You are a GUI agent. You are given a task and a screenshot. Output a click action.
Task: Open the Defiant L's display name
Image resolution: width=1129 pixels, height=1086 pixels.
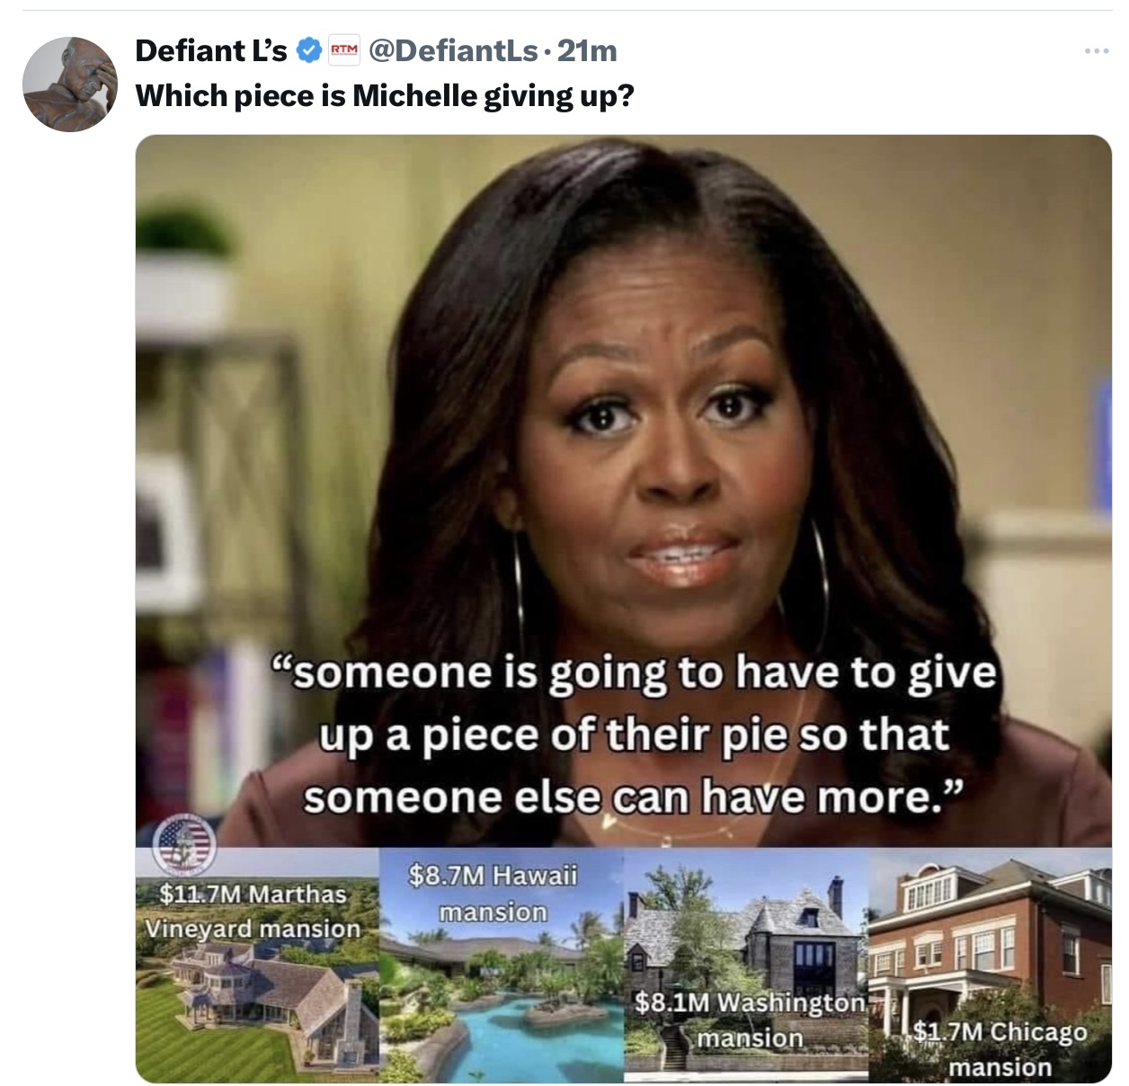tap(211, 50)
